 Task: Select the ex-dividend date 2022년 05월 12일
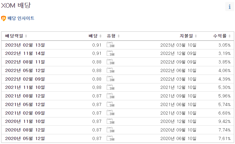25,71
